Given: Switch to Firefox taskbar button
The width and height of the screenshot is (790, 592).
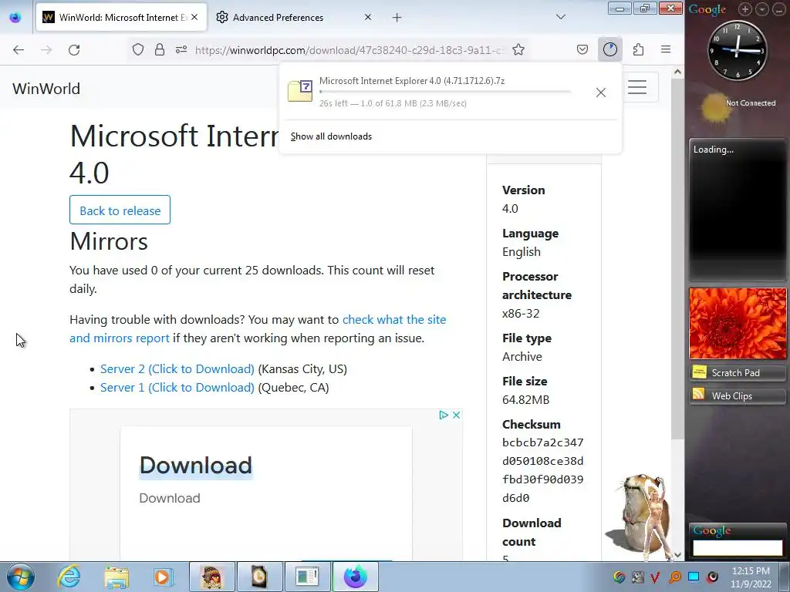Looking at the screenshot, I should click(x=355, y=577).
